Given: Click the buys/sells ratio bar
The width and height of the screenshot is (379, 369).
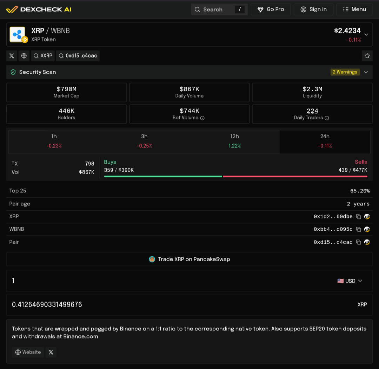Looking at the screenshot, I should pos(235,176).
